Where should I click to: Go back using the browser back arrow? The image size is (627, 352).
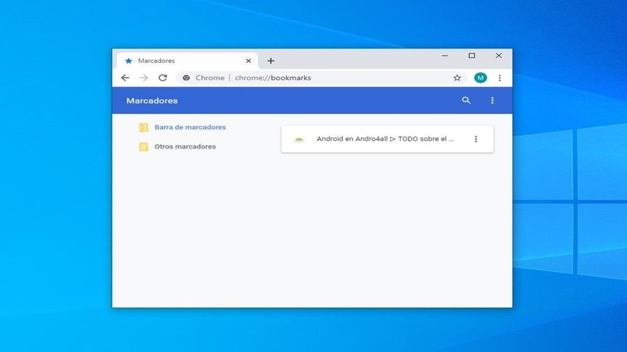(x=125, y=78)
